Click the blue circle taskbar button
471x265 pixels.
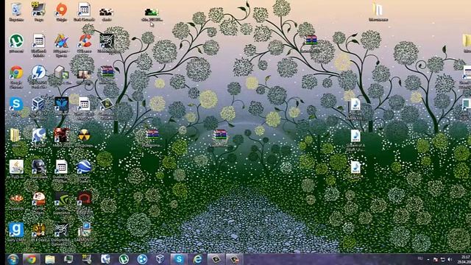coord(142,259)
